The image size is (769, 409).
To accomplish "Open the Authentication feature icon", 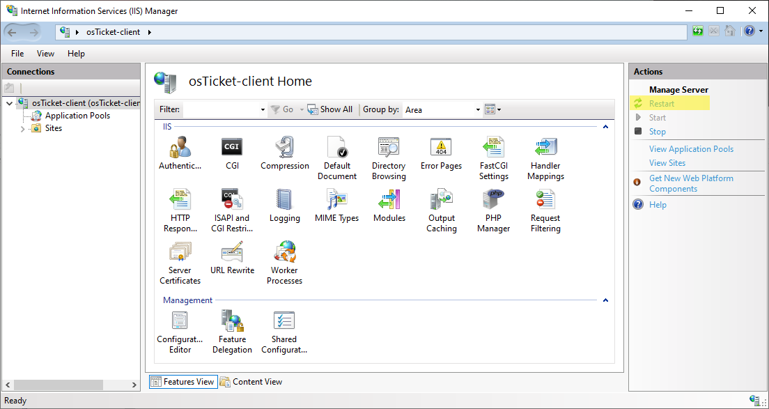I will click(x=180, y=153).
